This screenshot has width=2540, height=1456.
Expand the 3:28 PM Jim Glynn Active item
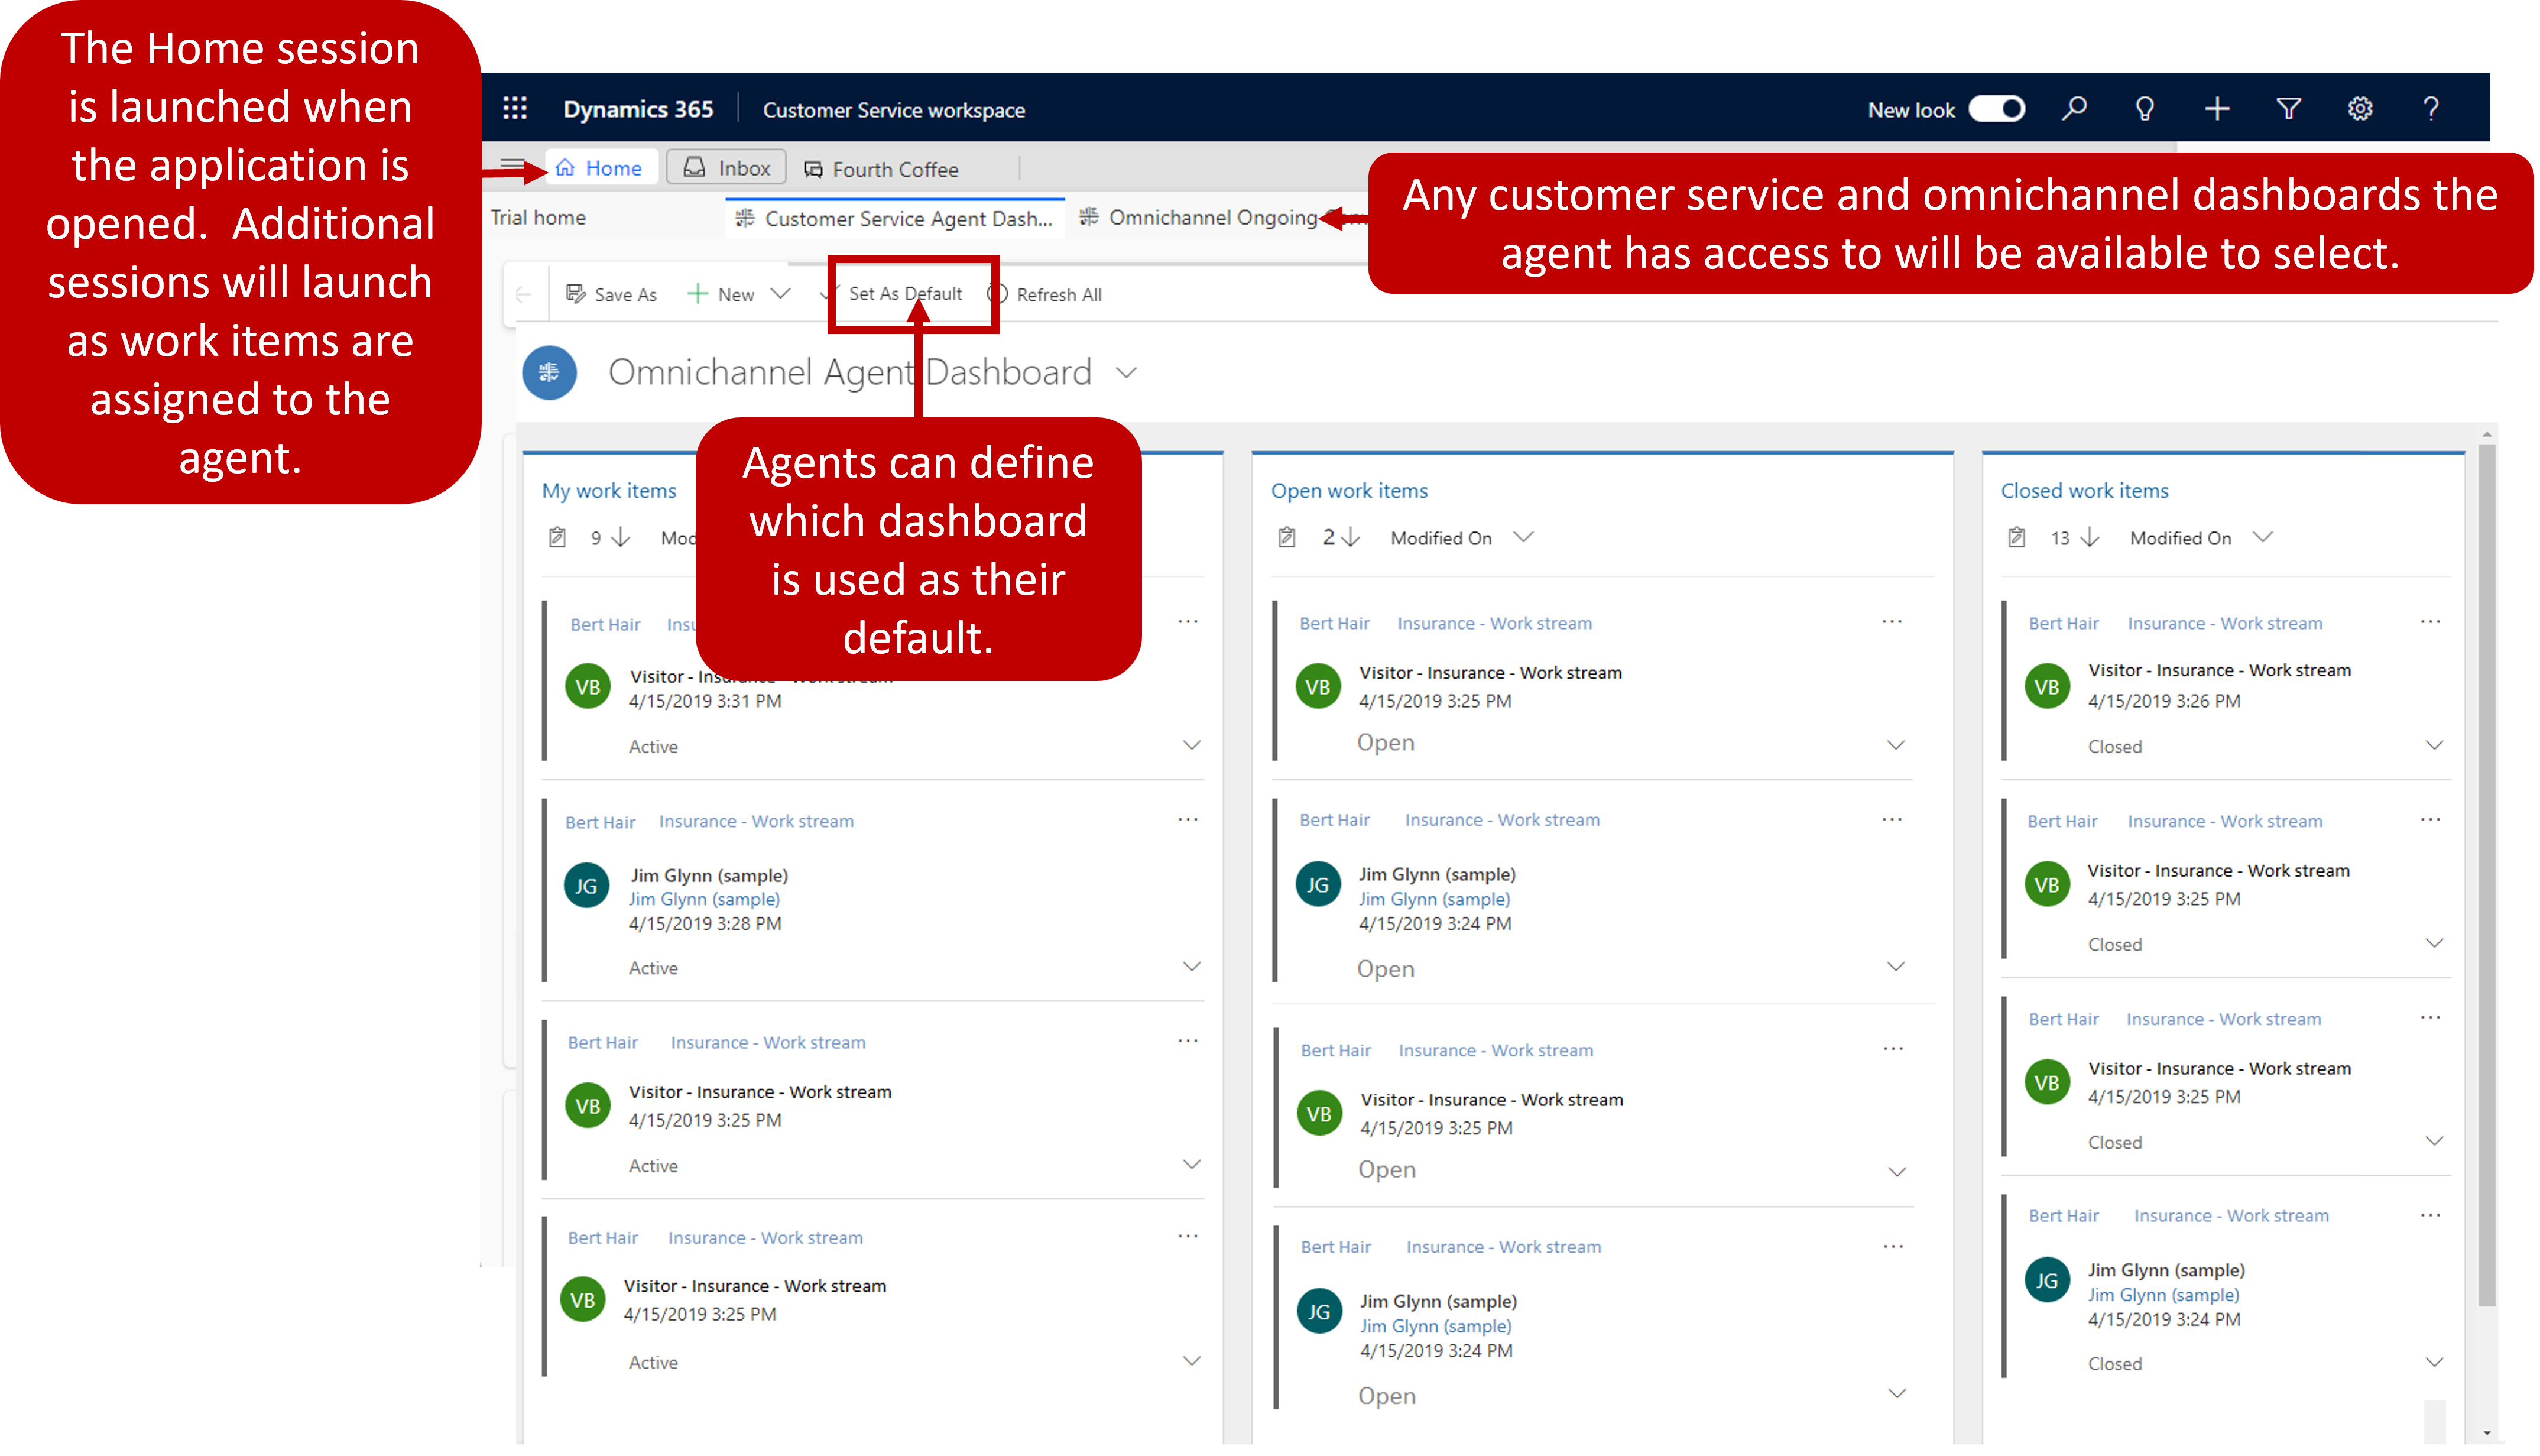coord(1192,966)
